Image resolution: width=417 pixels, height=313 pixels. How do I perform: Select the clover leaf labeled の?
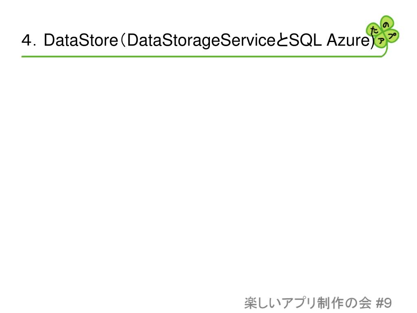[x=386, y=24]
